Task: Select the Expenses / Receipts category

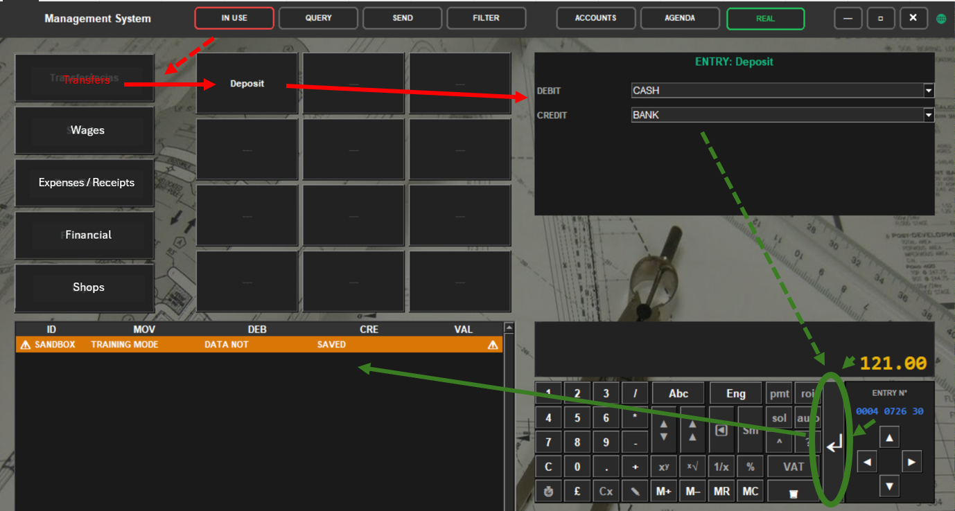Action: tap(85, 183)
